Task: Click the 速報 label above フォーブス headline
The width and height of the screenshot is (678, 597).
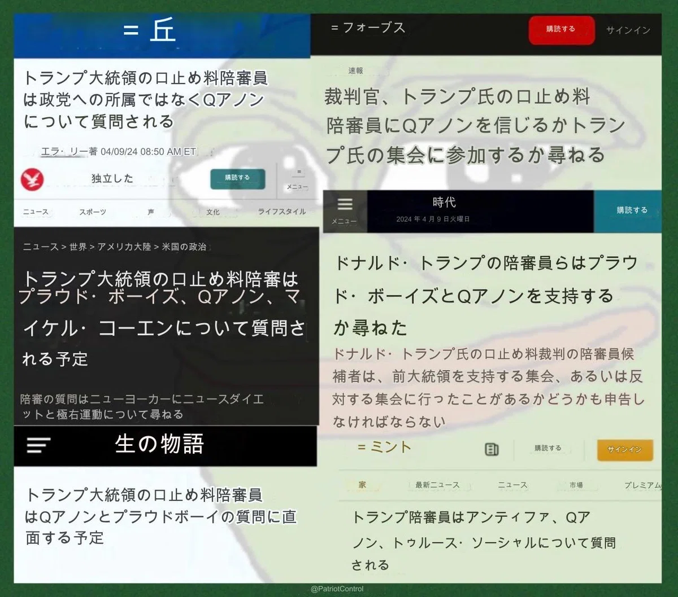Action: 356,71
